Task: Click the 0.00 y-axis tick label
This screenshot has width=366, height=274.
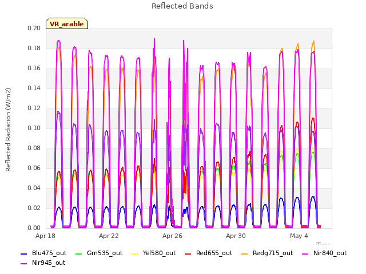Action: [34, 228]
